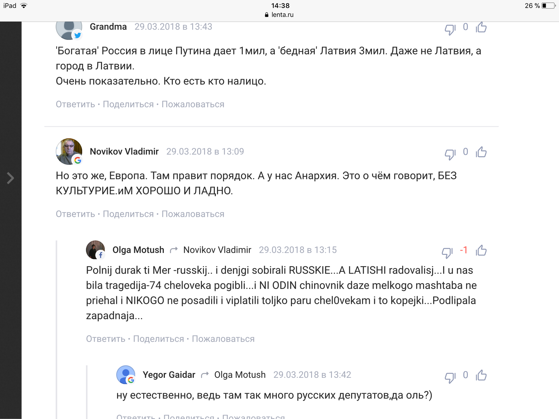Thumbs-up Yegor Gaidar's reply

481,375
